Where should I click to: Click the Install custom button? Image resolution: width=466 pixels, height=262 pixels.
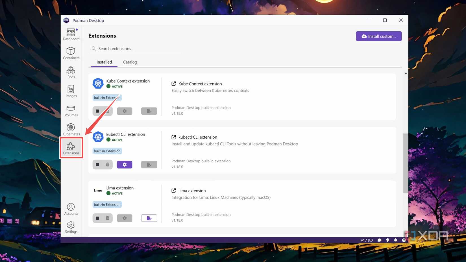tap(379, 36)
